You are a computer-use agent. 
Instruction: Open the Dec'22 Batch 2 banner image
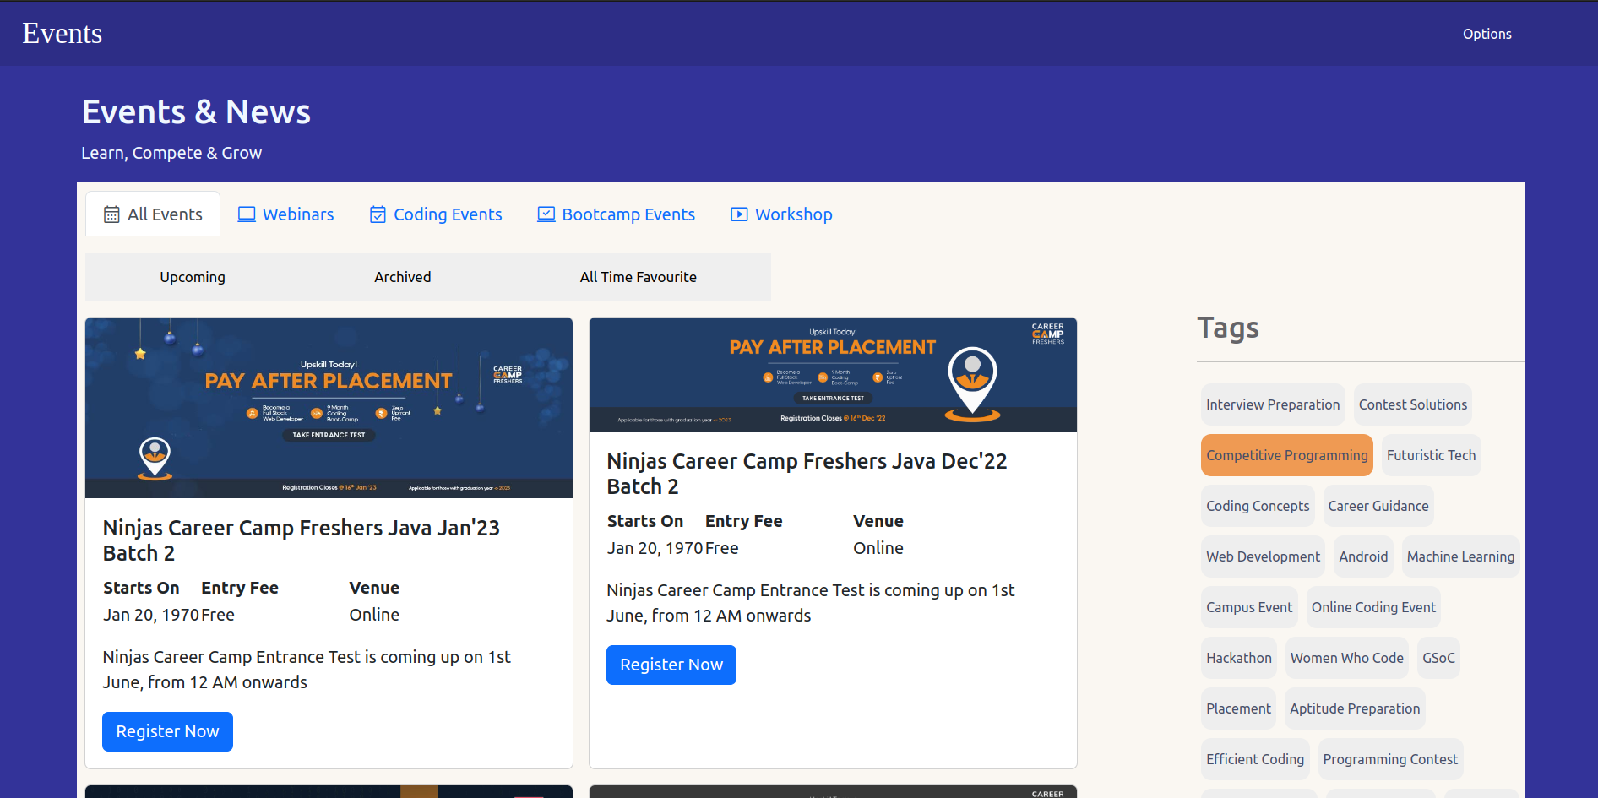[833, 374]
